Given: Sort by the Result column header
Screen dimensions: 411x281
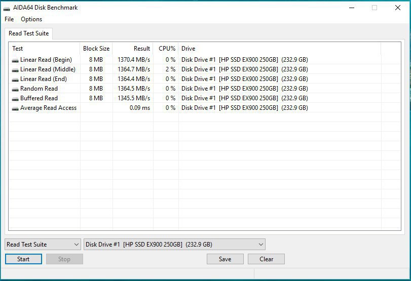Looking at the screenshot, I should [x=133, y=49].
